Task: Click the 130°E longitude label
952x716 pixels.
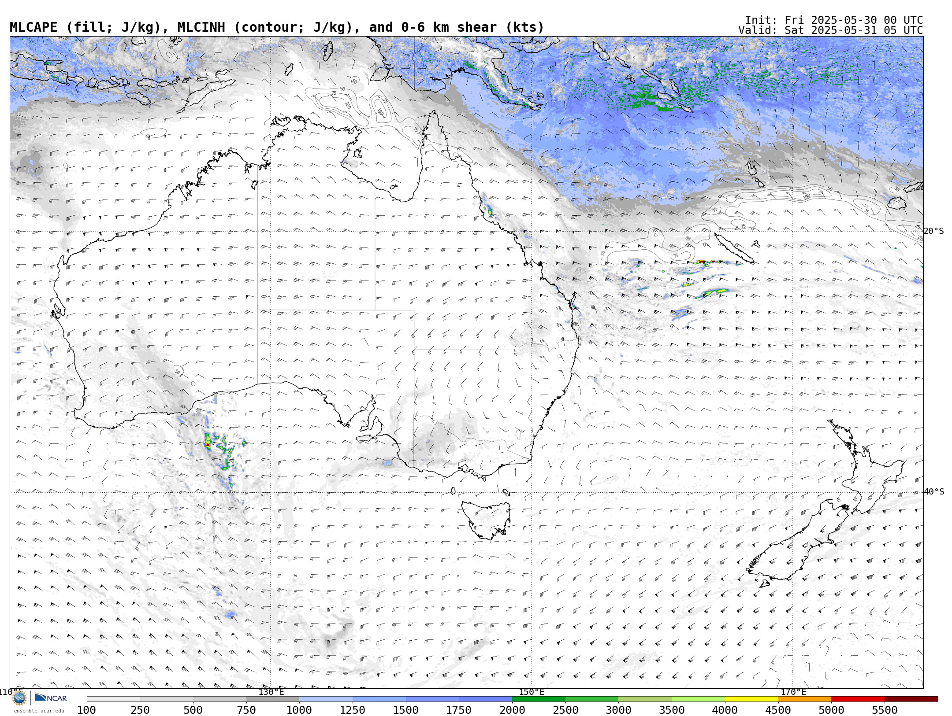Action: click(x=271, y=692)
